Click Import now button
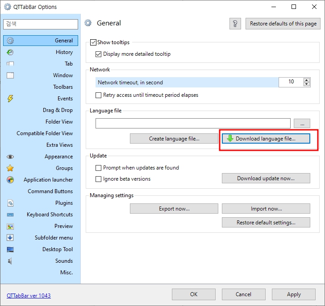Screen dimensions: 325x306 coord(266,208)
